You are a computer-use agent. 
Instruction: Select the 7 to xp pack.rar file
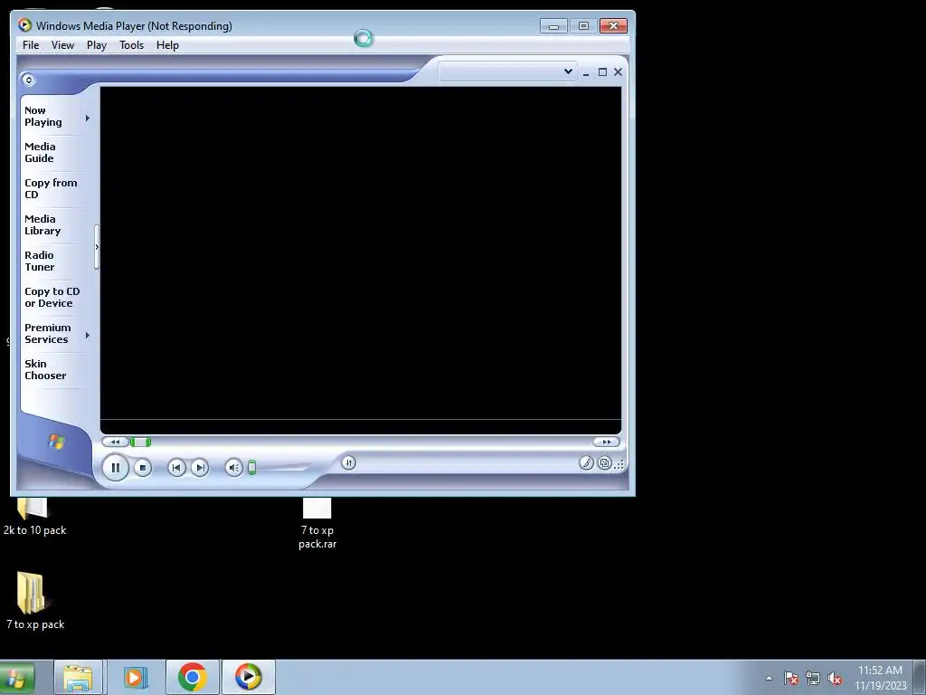click(317, 524)
